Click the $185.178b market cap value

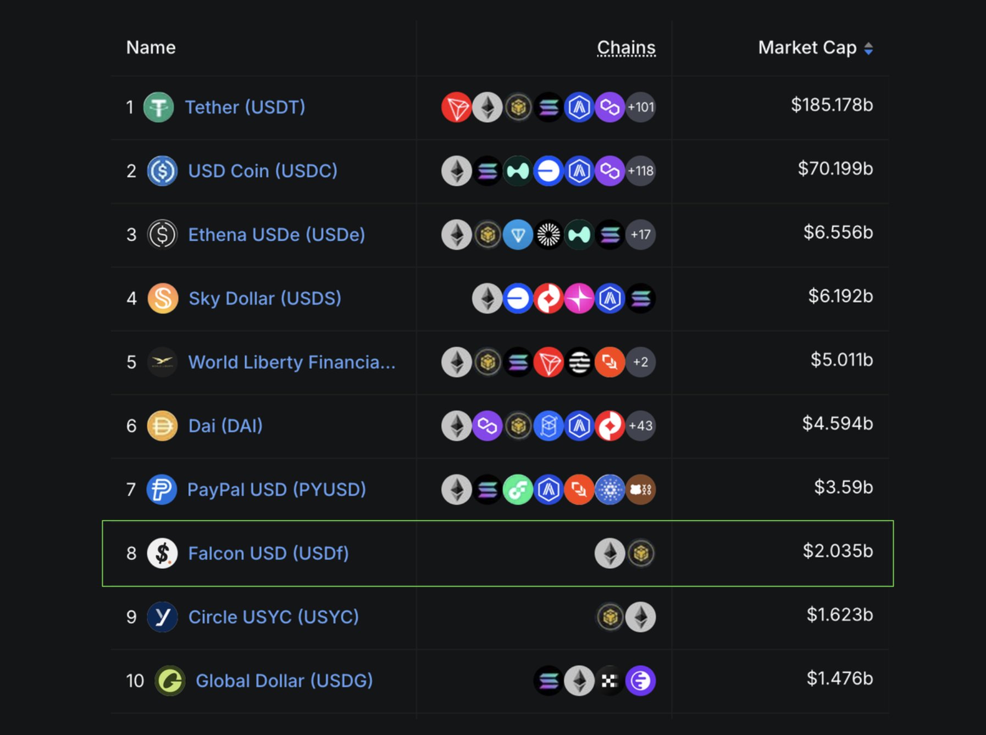coord(832,105)
